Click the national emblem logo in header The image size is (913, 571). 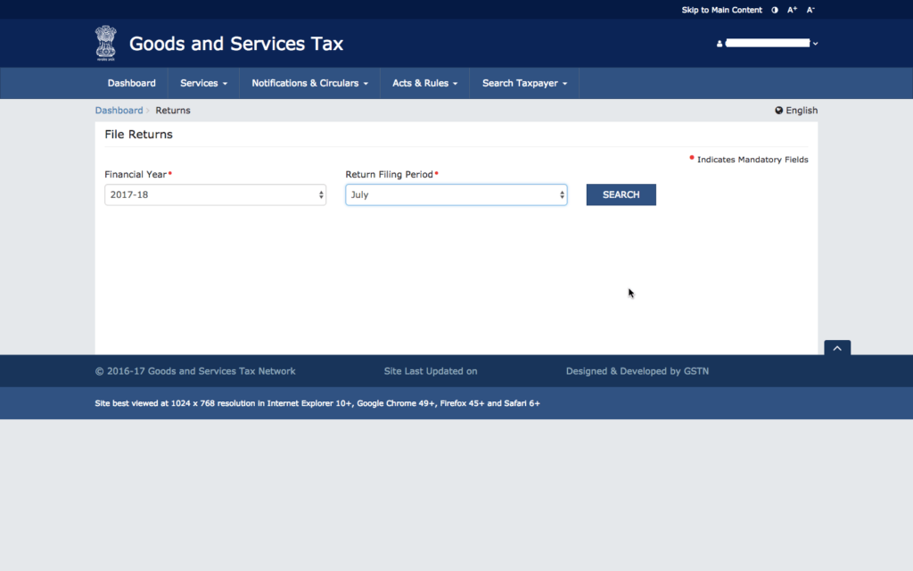[x=106, y=42]
